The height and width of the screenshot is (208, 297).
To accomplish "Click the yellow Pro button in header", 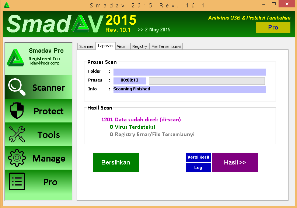I will (273, 27).
